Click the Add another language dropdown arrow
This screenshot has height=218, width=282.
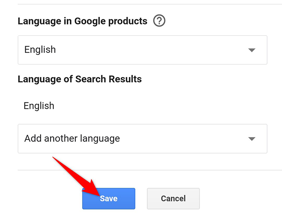pyautogui.click(x=251, y=139)
